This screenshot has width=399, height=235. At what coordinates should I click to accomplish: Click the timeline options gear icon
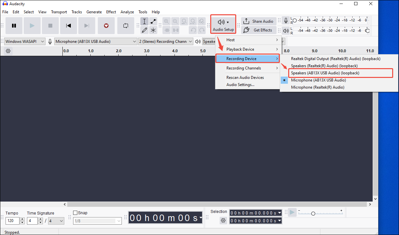[x=8, y=51]
